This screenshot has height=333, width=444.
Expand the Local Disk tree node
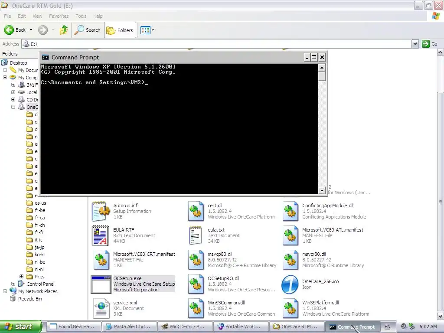point(13,92)
